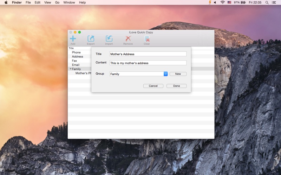Open the Go menu
The height and width of the screenshot is (175, 281).
57,2
